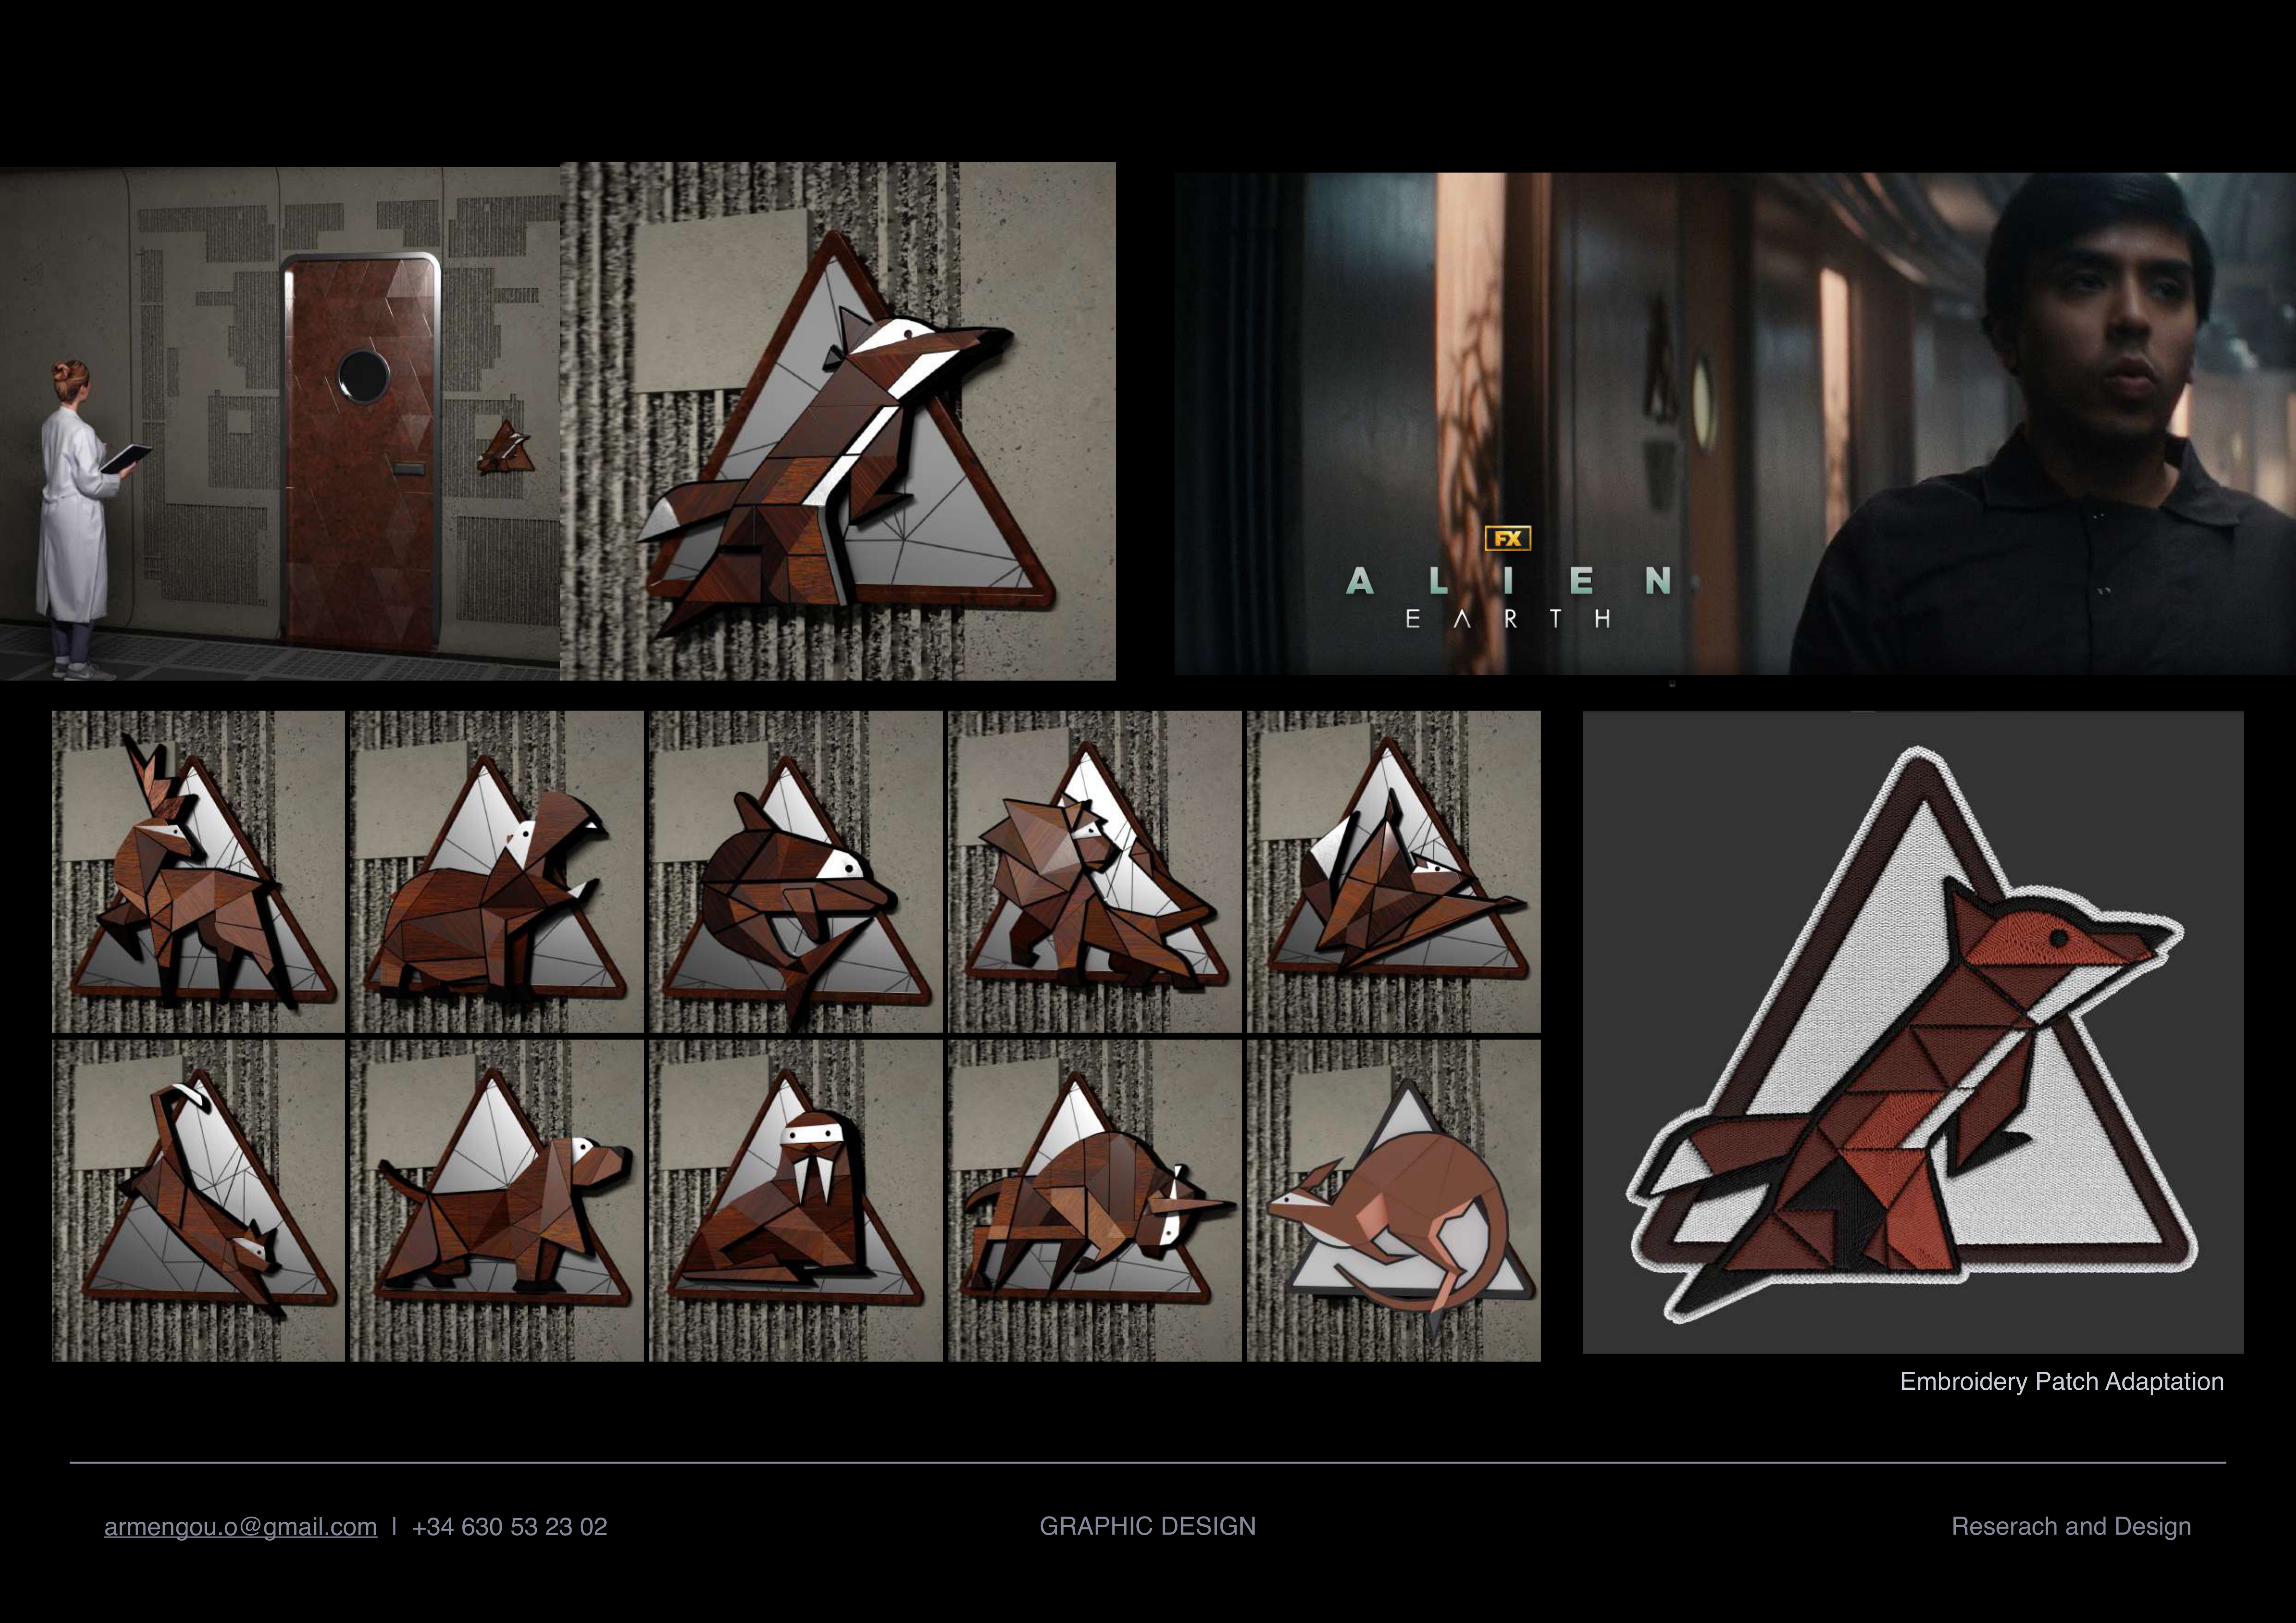Image resolution: width=2296 pixels, height=1623 pixels.
Task: Select the deer origami plaque thumbnail
Action: [x=198, y=872]
